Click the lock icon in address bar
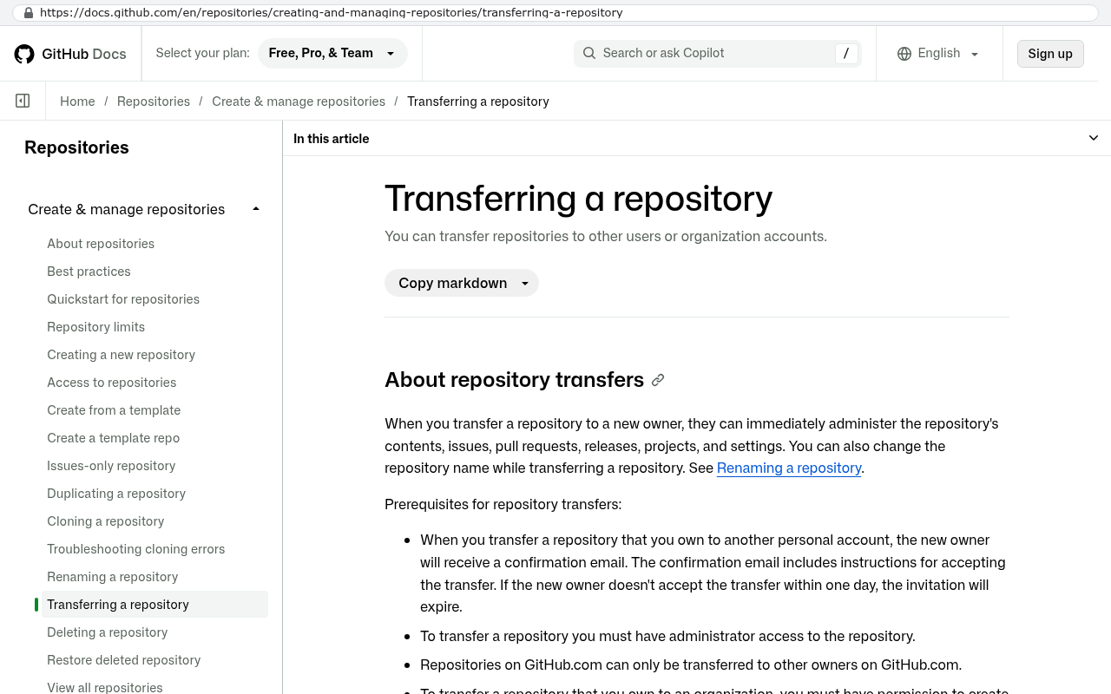 29,13
